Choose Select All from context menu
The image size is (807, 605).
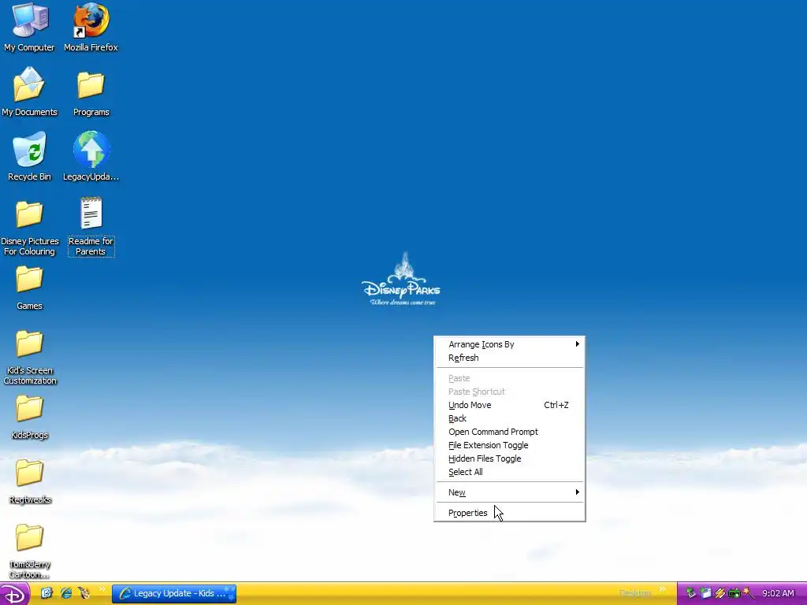510,472
